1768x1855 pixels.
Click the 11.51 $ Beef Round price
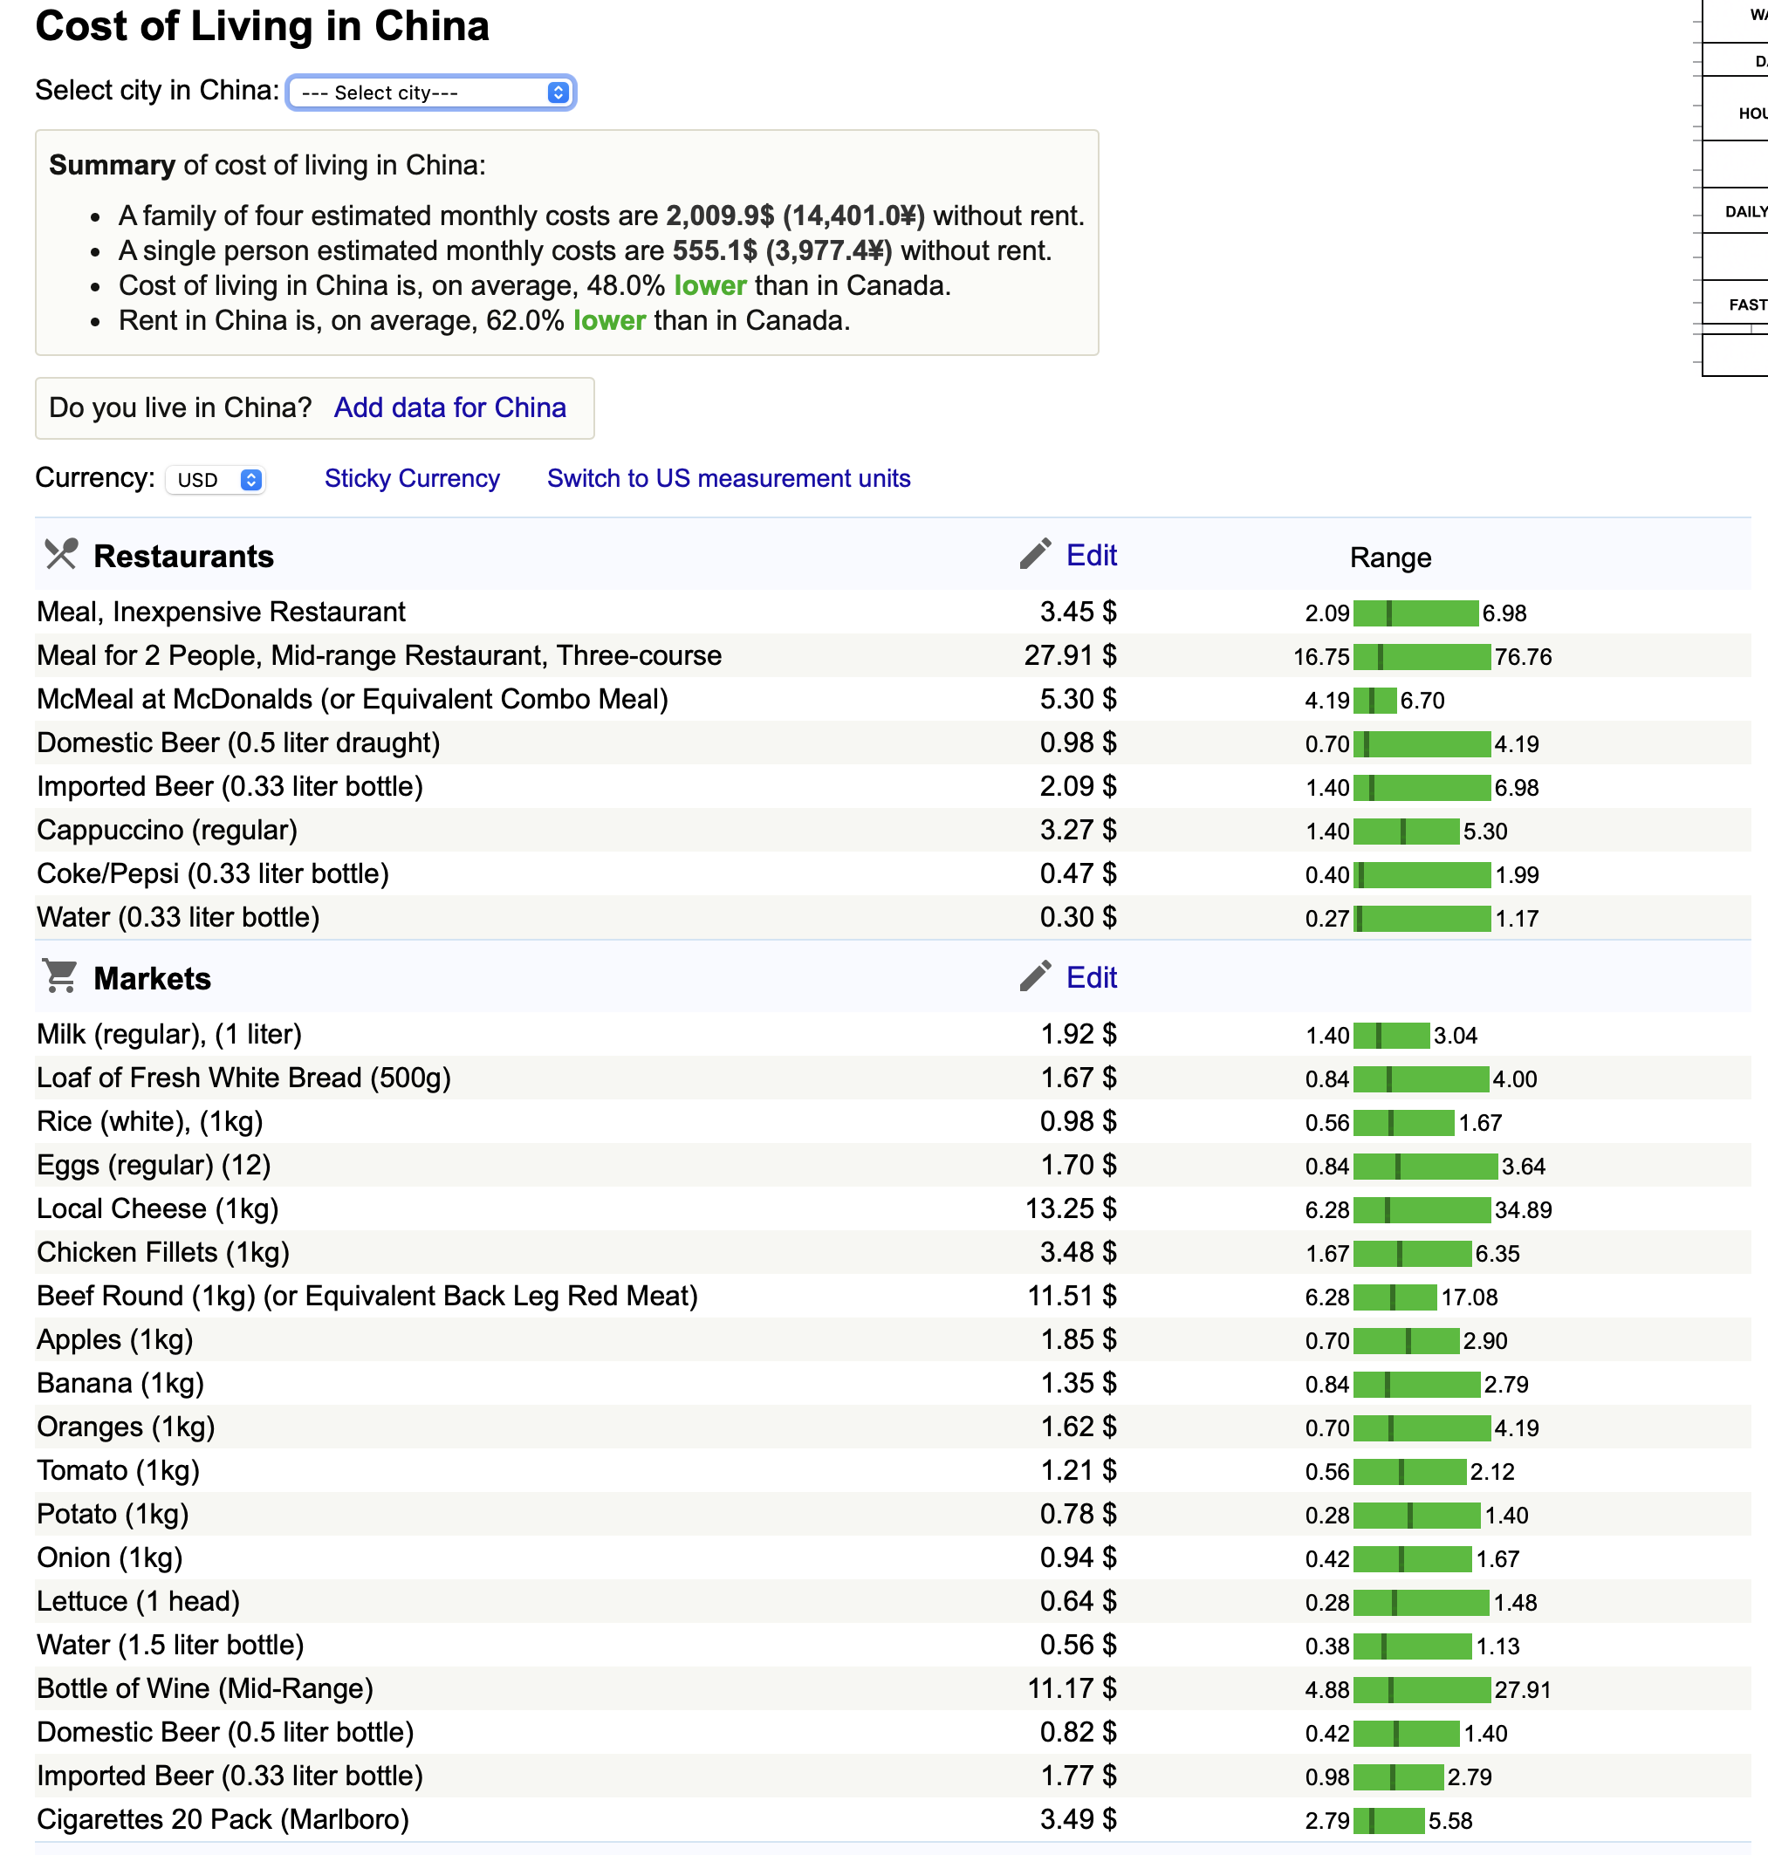pos(1072,1296)
